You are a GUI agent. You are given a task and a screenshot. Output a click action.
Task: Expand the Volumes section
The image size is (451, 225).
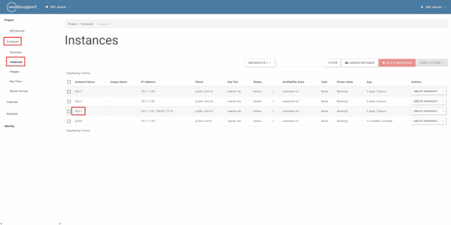(x=12, y=102)
